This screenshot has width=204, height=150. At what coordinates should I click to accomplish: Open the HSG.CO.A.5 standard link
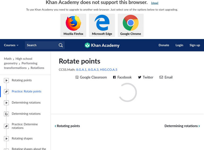click(109, 70)
